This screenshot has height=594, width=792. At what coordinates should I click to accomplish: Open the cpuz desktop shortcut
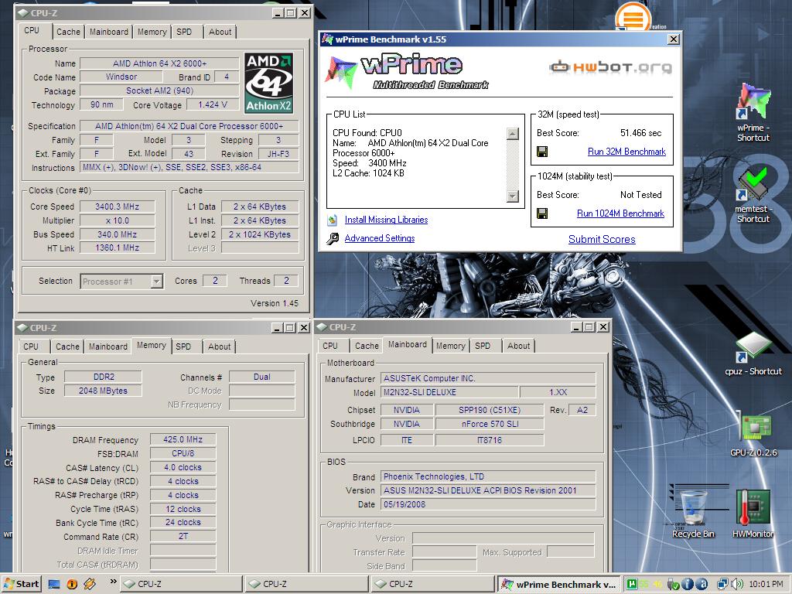[x=753, y=353]
